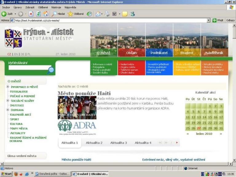Screen dimensions: 236x177
Task: Select the Podnikatel navigation section
Action: point(159,53)
